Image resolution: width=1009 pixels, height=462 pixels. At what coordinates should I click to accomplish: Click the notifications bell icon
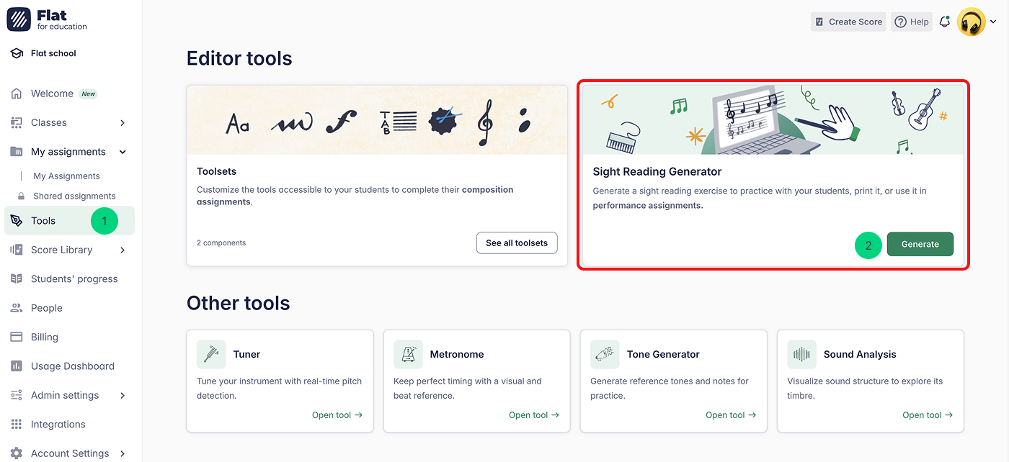(x=945, y=22)
